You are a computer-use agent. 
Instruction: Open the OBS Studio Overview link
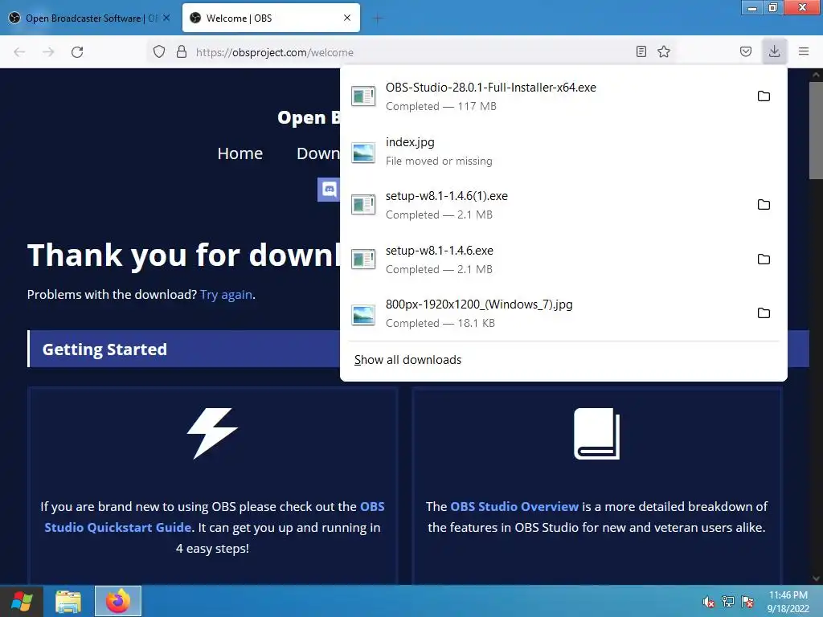point(514,506)
